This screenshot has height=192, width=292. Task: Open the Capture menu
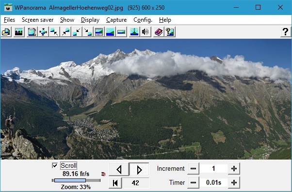point(116,20)
